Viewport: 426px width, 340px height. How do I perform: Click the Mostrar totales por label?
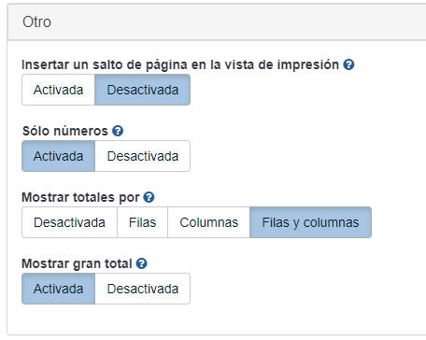coord(80,197)
